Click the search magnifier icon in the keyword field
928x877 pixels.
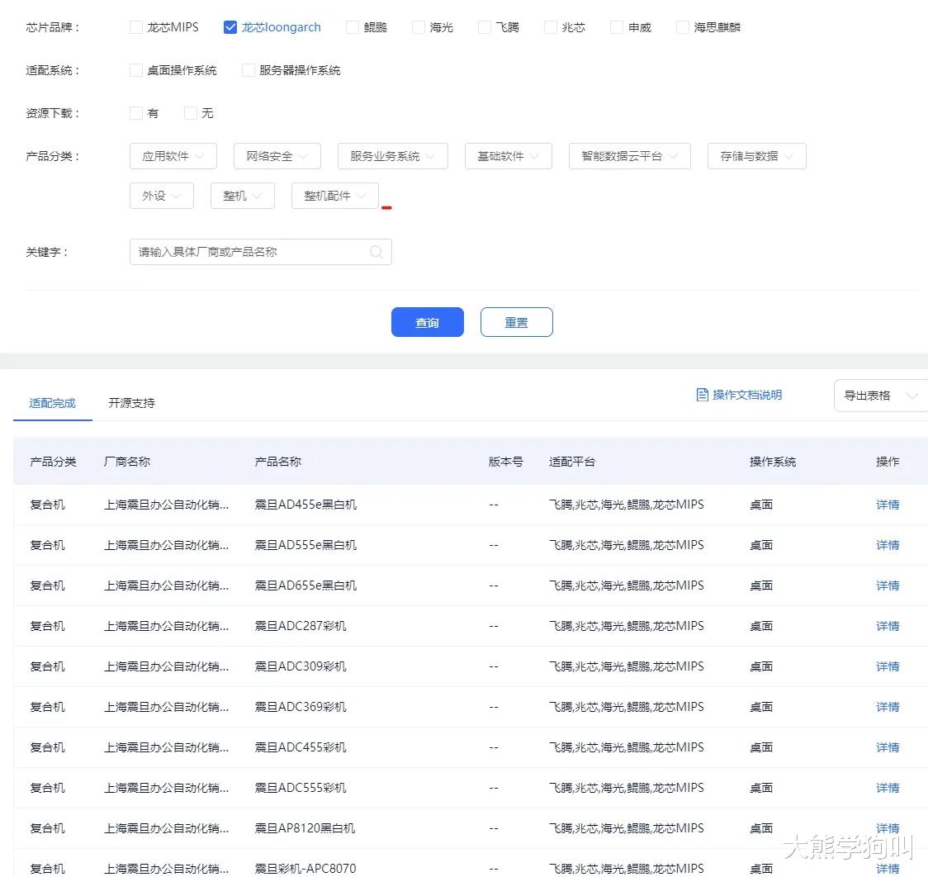[376, 252]
